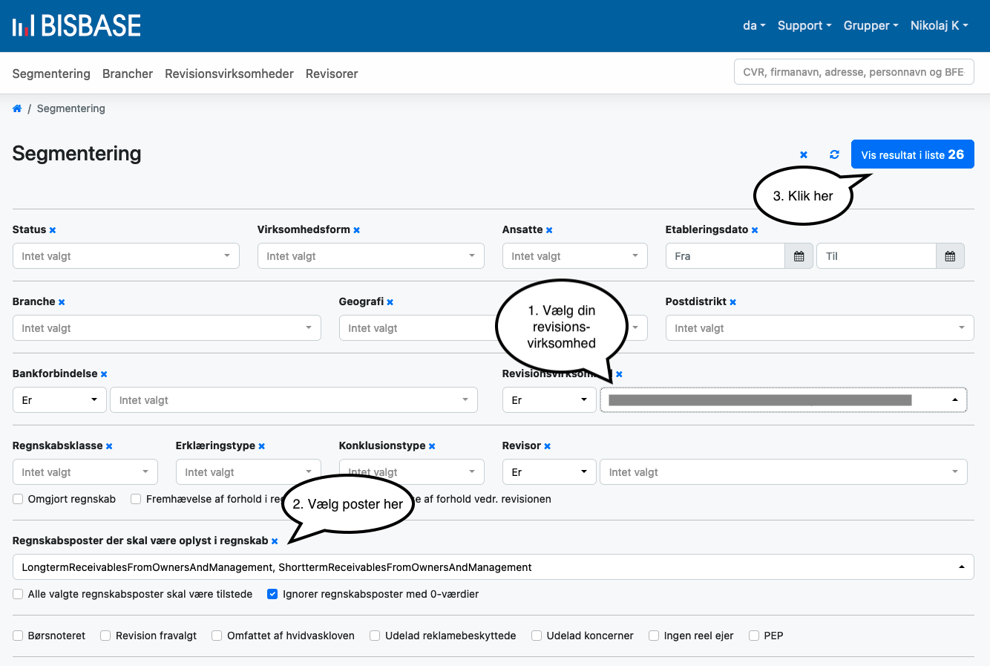
Task: Open the Konklusionstype dropdown
Action: (x=412, y=472)
